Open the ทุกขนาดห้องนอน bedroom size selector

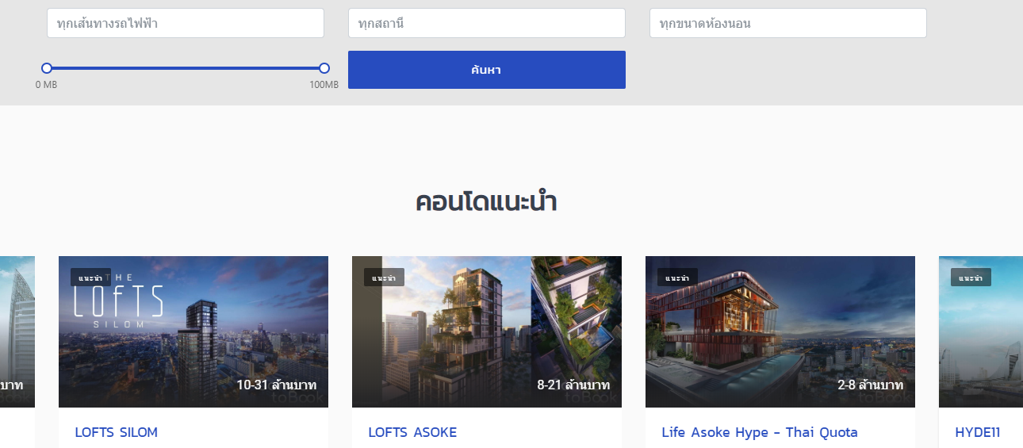click(788, 23)
